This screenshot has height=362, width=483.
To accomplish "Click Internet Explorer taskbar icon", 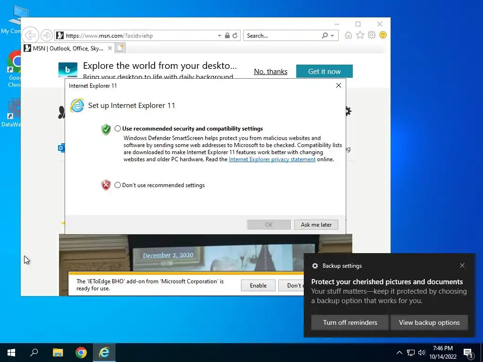I will coord(104,353).
